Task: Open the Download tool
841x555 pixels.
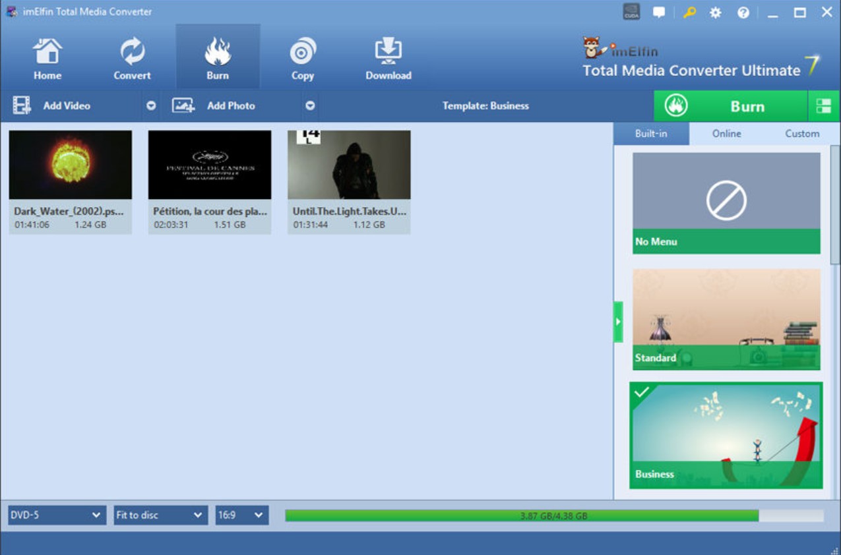Action: (389, 56)
